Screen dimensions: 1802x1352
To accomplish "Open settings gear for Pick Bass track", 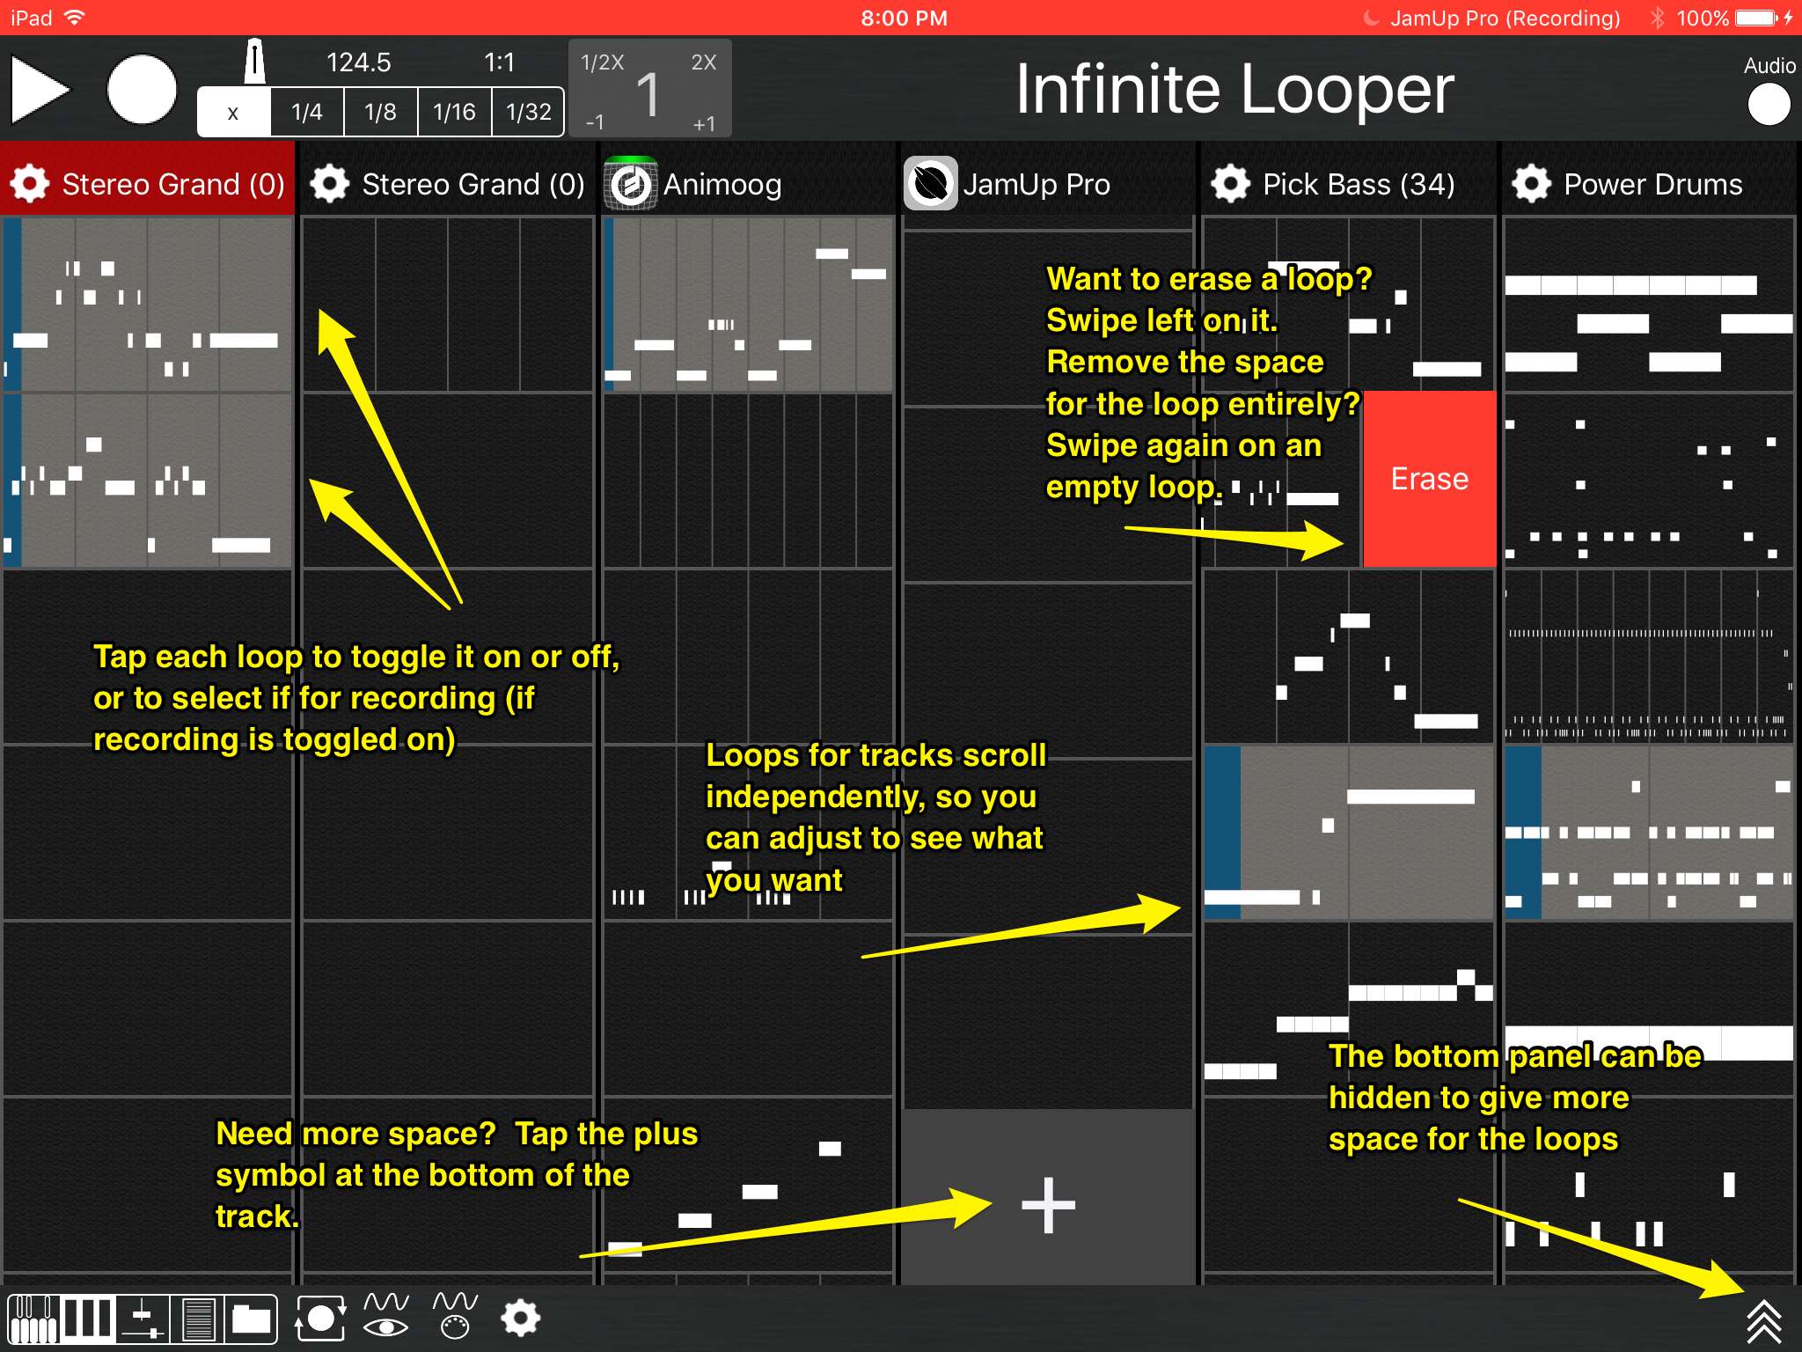I will (x=1231, y=184).
